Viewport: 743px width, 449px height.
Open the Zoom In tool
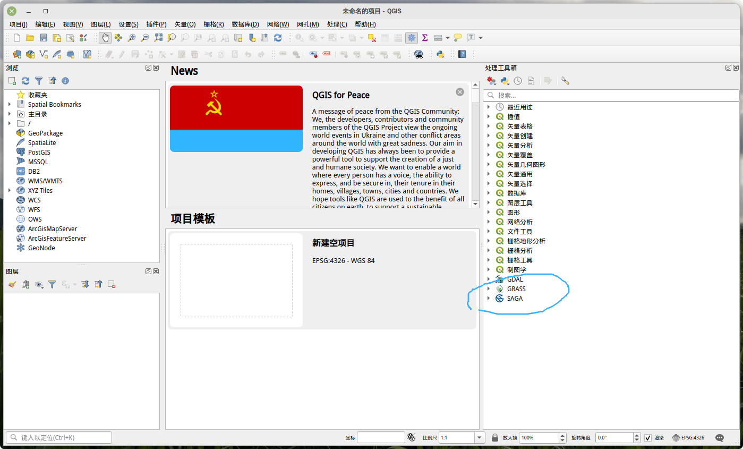click(132, 38)
